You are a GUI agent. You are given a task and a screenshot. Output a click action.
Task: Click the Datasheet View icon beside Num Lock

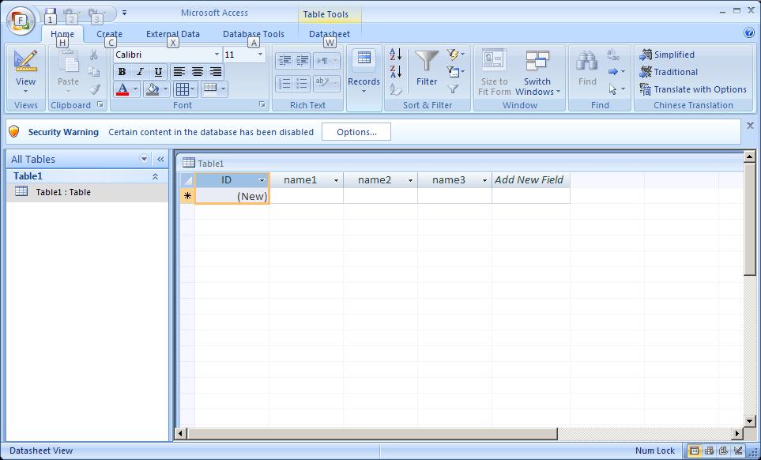(x=695, y=451)
